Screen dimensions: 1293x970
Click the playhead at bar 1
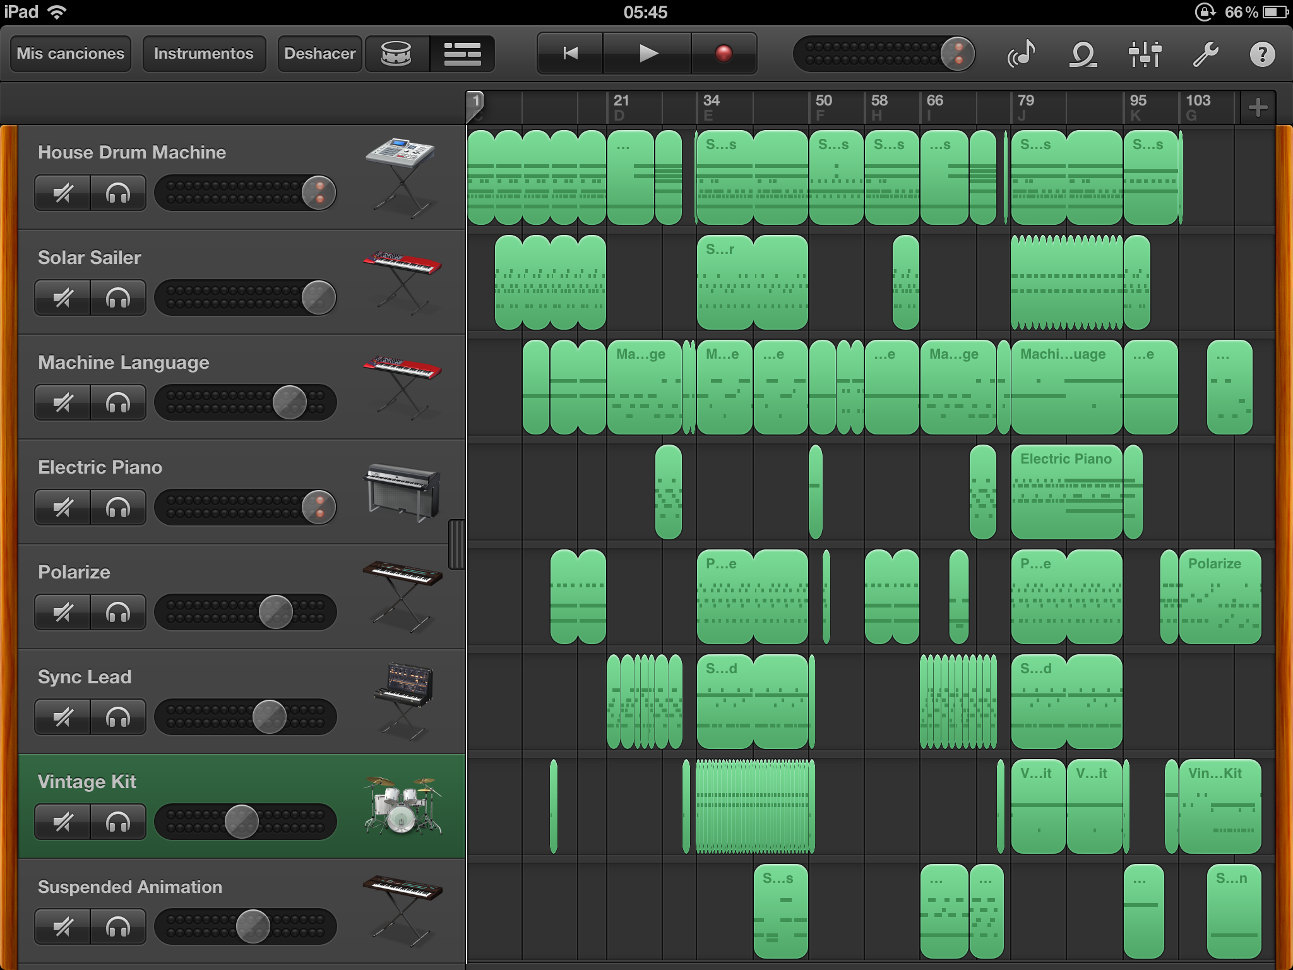point(475,106)
